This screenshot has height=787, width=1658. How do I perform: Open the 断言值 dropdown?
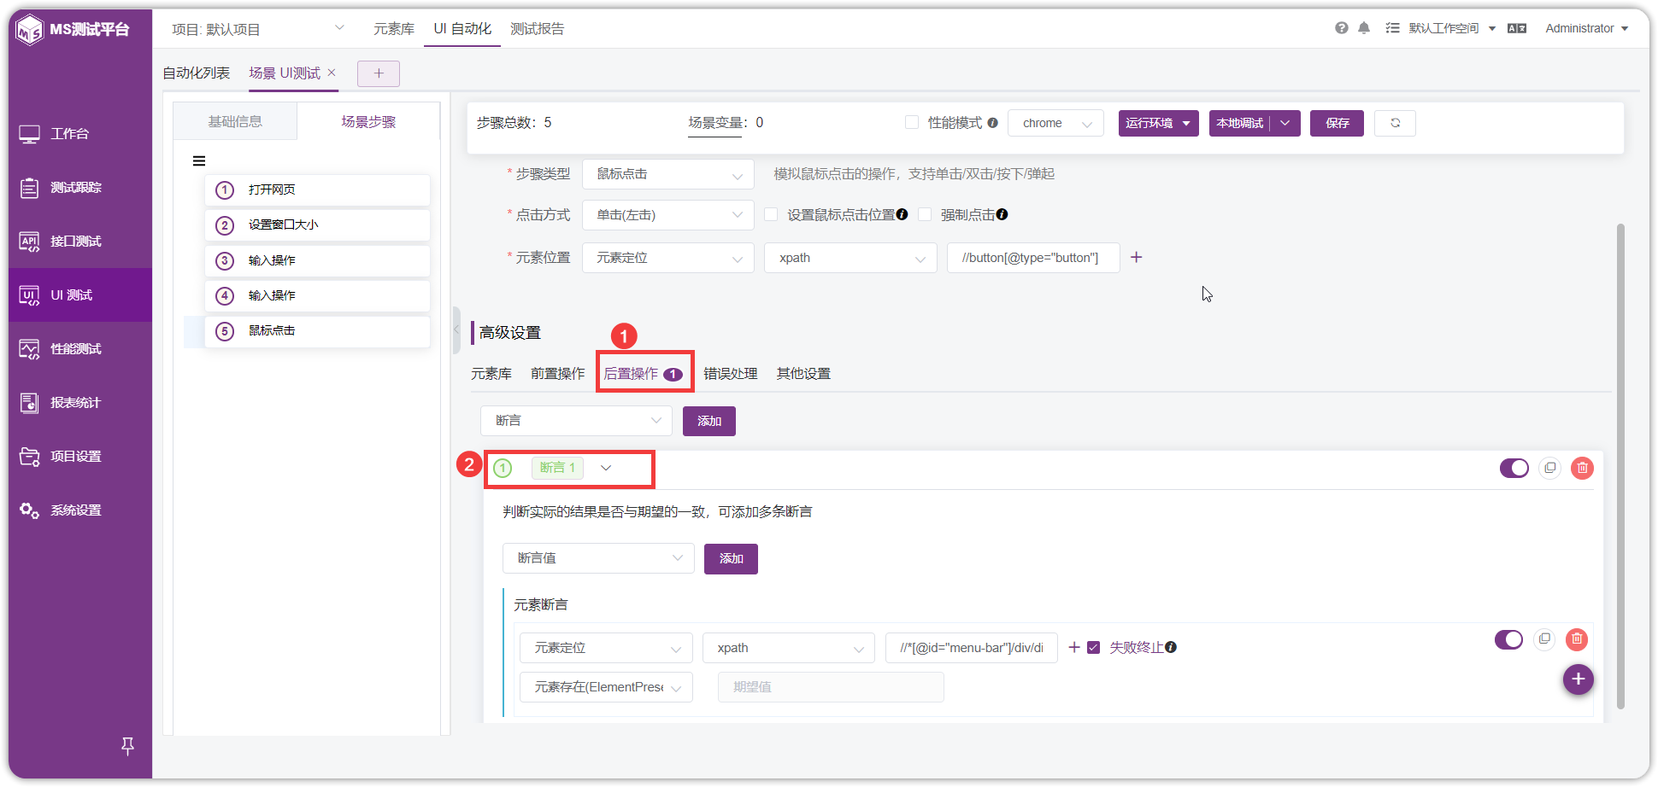(x=598, y=558)
